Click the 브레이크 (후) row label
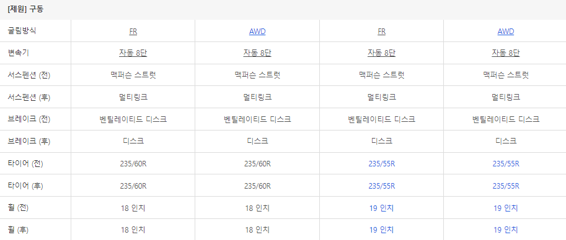This screenshot has height=240, width=566. tap(29, 142)
